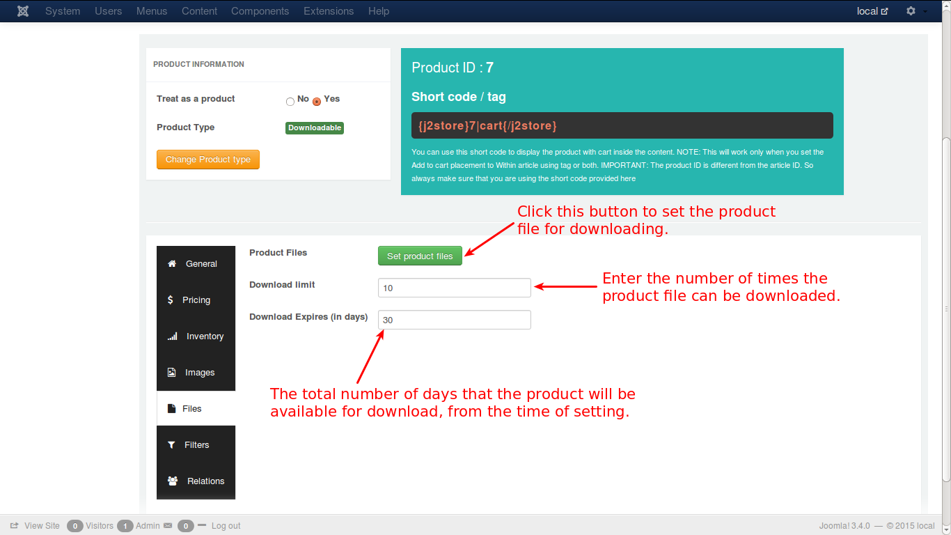Viewport: 951px width, 535px height.
Task: Select Yes for Treat as a product
Action: [x=317, y=102]
